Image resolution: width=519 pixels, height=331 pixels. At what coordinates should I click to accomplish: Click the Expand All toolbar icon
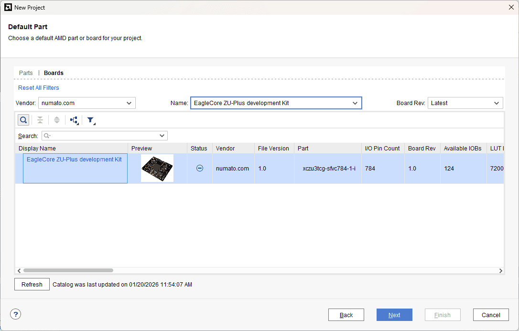[x=57, y=120]
